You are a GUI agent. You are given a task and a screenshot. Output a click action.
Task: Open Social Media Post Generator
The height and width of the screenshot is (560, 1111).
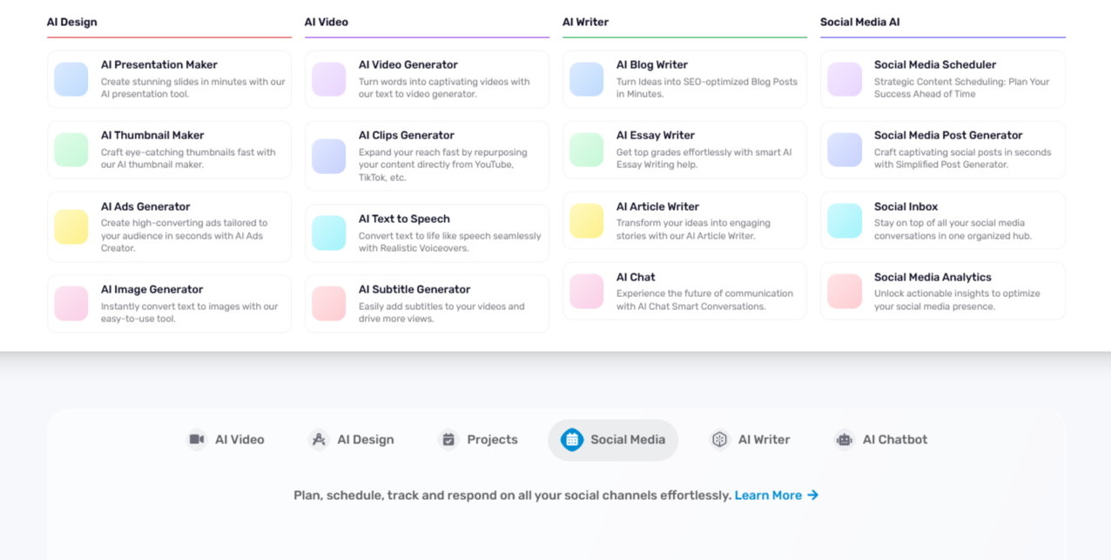tap(947, 136)
